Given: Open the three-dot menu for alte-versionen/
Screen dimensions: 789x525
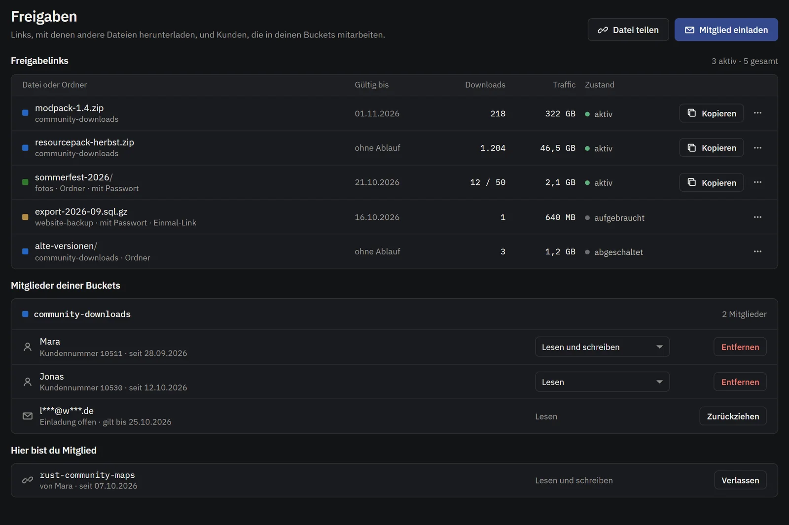Looking at the screenshot, I should tap(757, 251).
